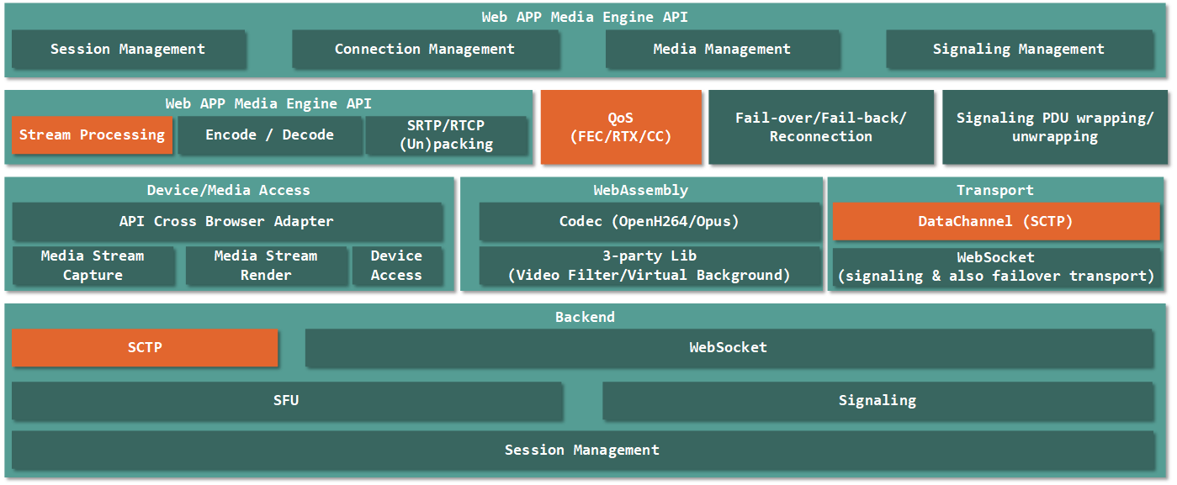Select the SRTP/RTCP (Un)packing block
Screen dimensions: 1177x485
(x=446, y=135)
